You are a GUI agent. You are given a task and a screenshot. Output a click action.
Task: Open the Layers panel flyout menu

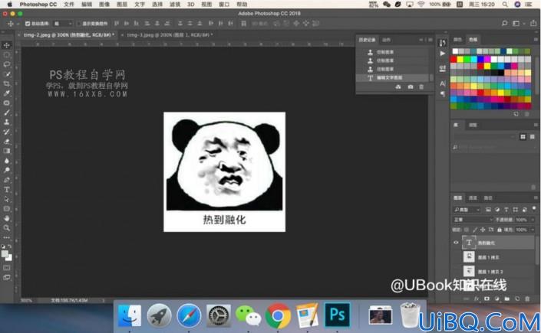pyautogui.click(x=536, y=198)
